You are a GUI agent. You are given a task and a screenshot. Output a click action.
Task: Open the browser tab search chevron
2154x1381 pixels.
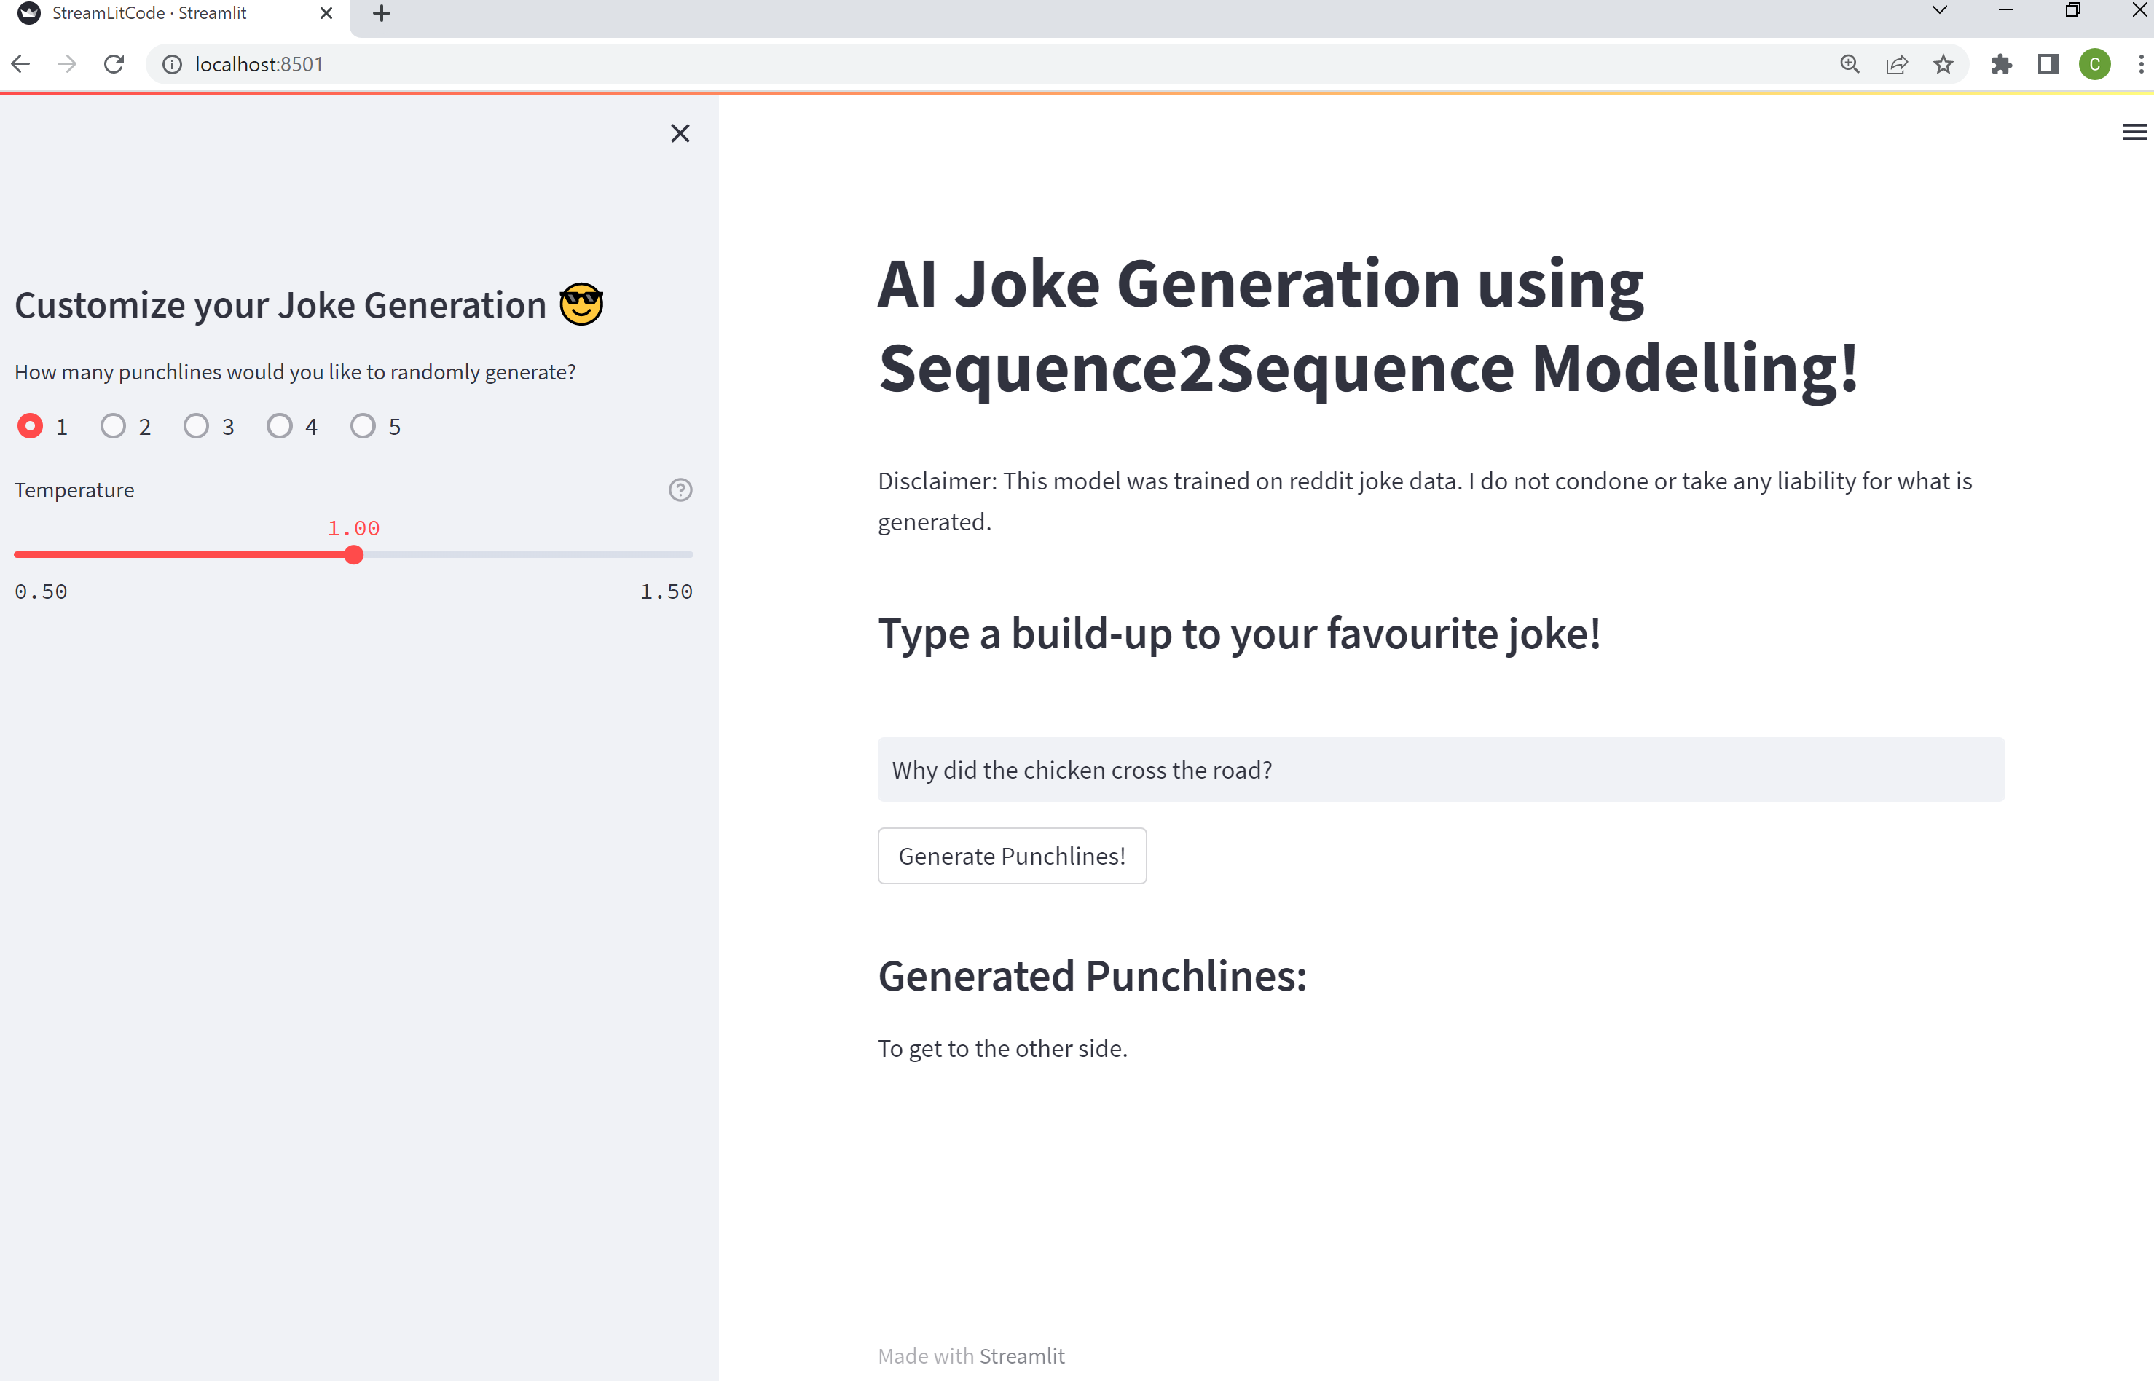pos(1939,11)
